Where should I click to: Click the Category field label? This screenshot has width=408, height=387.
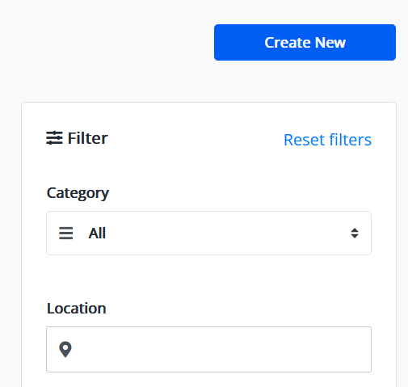(78, 193)
